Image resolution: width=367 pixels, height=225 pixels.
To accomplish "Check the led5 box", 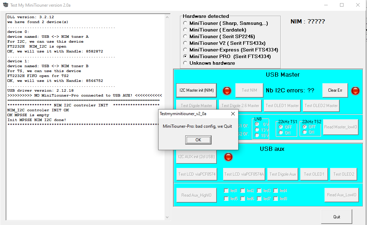I will click(226, 199).
